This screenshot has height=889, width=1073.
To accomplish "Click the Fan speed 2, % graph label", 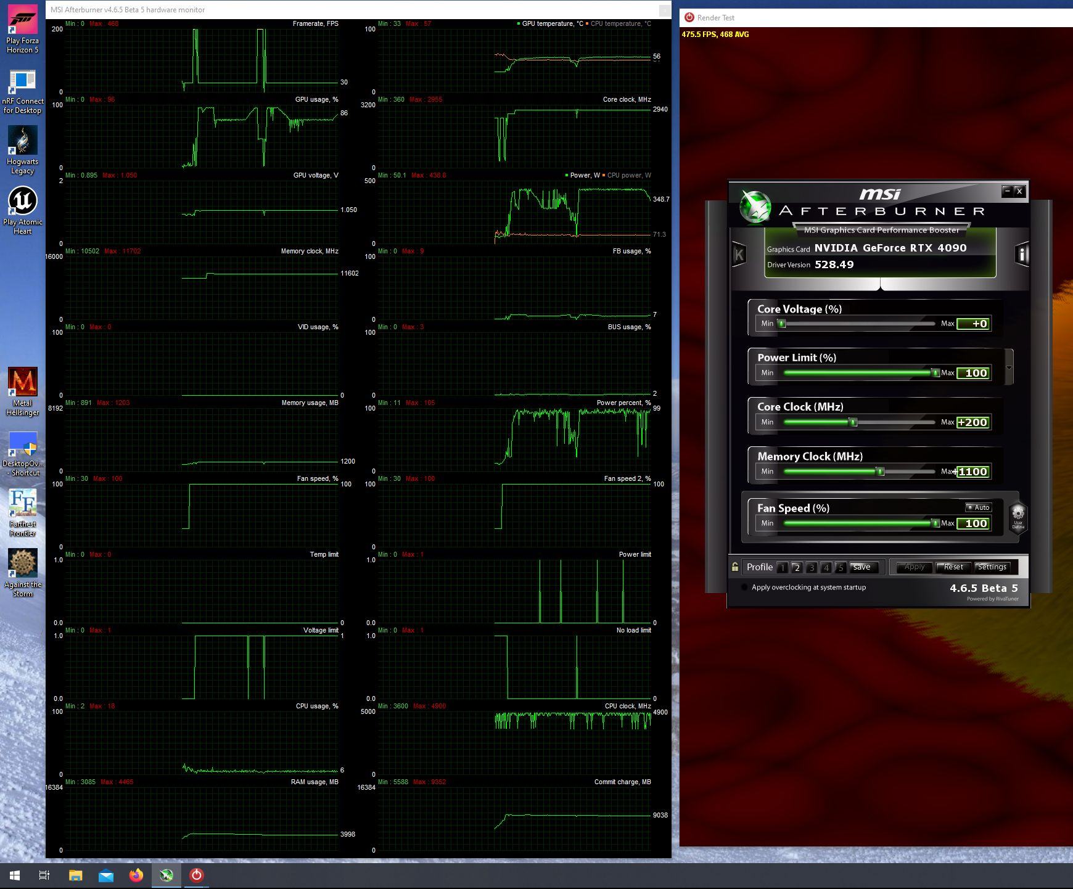I will pos(627,478).
